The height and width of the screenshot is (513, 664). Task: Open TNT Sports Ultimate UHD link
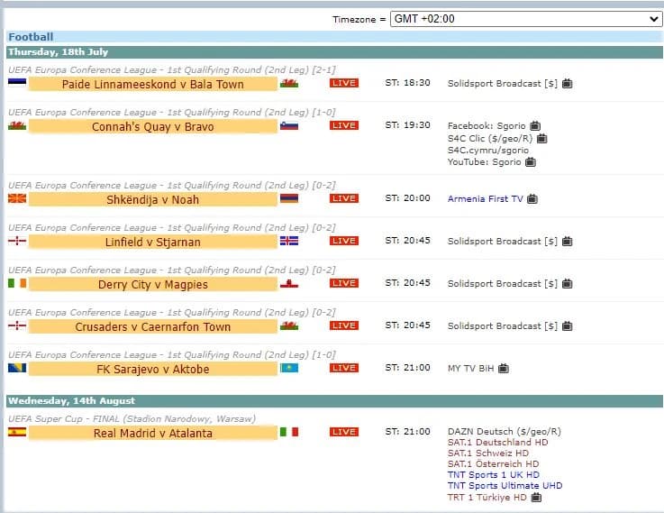coord(505,485)
